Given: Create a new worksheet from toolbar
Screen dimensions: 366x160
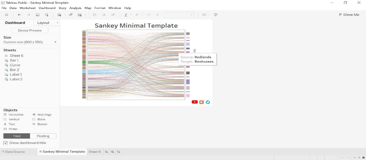Looking at the screenshot, I should pos(59,15).
